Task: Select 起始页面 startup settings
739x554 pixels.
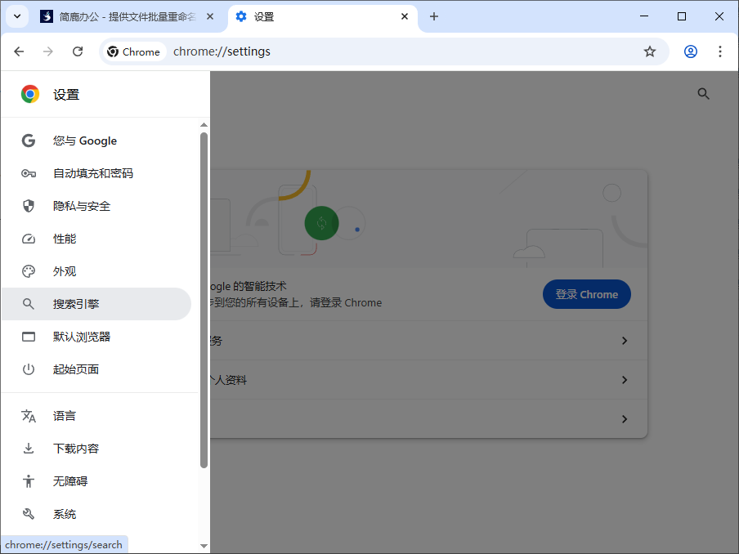Action: pyautogui.click(x=77, y=369)
